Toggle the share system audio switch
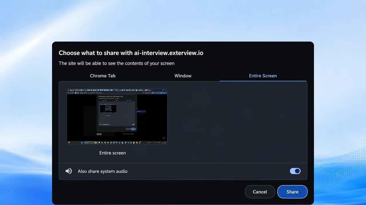Screen dimensions: 366x205 (295, 171)
